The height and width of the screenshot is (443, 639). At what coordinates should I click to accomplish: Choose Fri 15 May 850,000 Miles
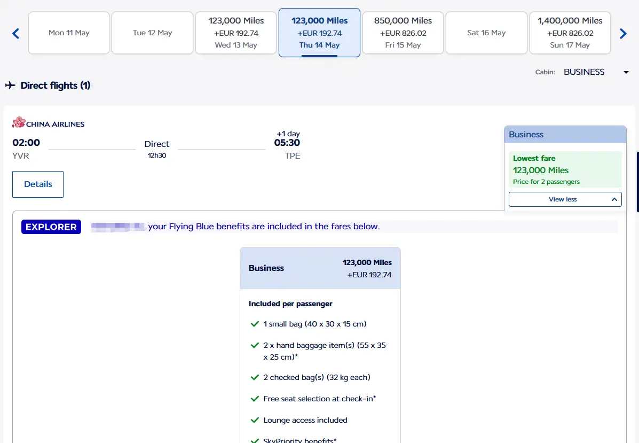pyautogui.click(x=403, y=33)
